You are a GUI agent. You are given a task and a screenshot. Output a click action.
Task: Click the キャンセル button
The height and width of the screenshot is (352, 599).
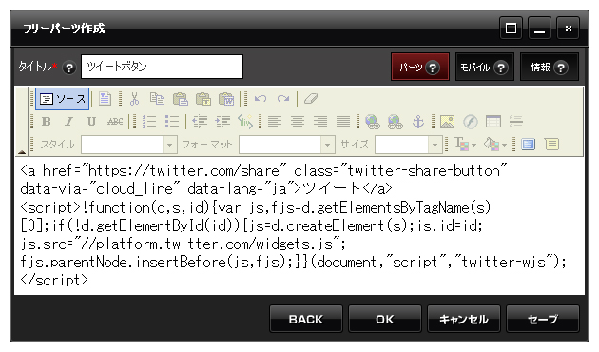[464, 319]
